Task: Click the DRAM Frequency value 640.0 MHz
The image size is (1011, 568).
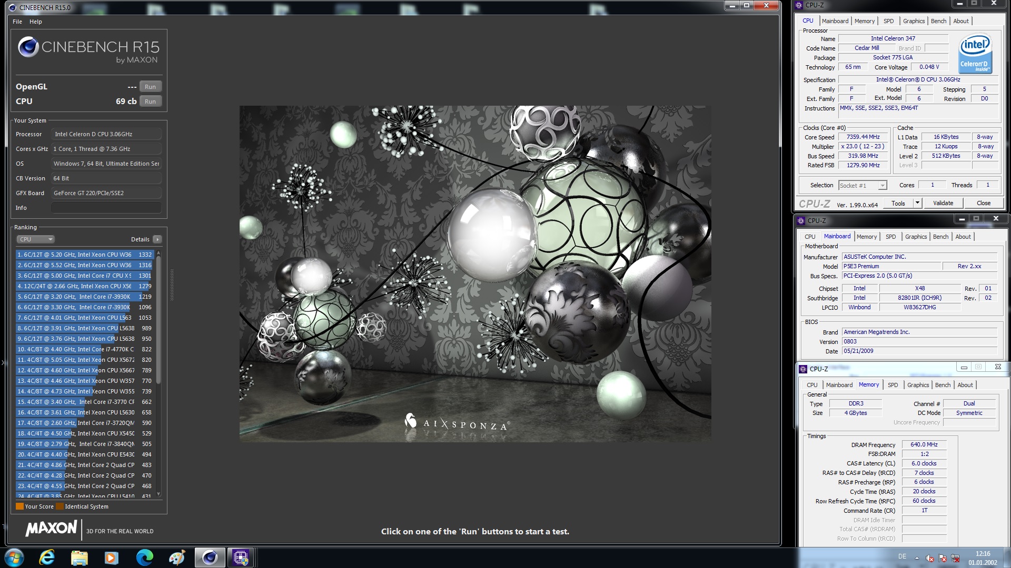Action: (x=924, y=444)
